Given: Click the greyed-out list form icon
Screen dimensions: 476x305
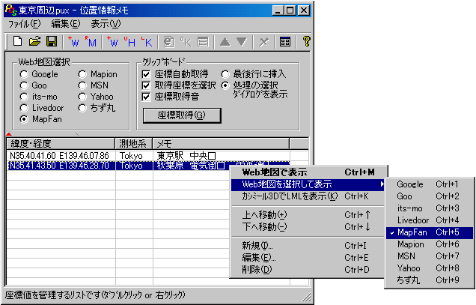Looking at the screenshot, I should [x=203, y=41].
